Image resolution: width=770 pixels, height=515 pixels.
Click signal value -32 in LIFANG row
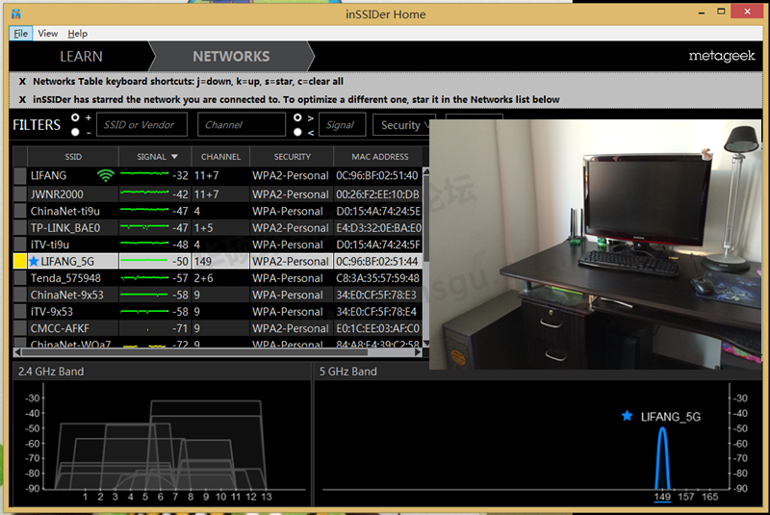(x=180, y=176)
